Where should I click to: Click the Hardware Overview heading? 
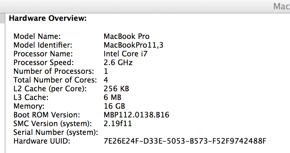[48, 18]
